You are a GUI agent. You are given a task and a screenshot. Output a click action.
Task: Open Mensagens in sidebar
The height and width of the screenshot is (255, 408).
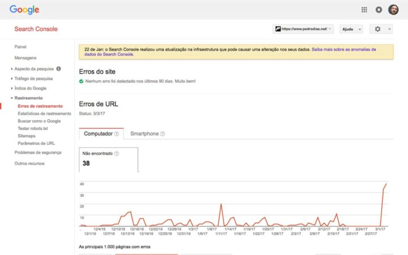[x=25, y=58]
